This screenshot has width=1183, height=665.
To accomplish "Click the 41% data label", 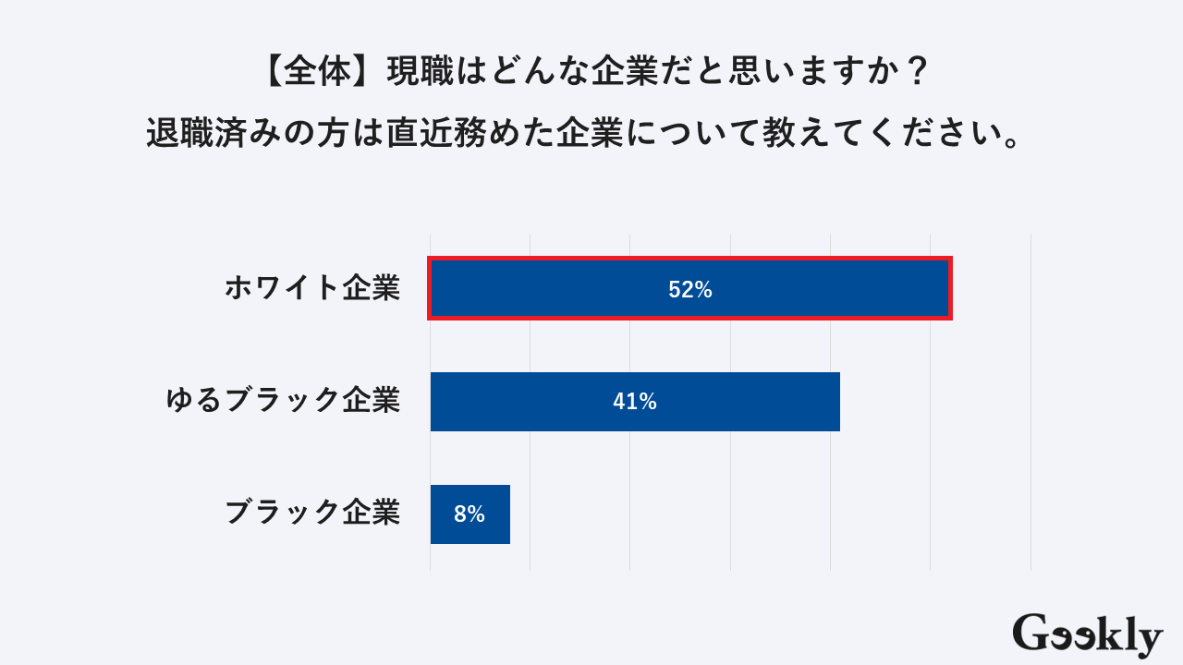I will point(635,402).
